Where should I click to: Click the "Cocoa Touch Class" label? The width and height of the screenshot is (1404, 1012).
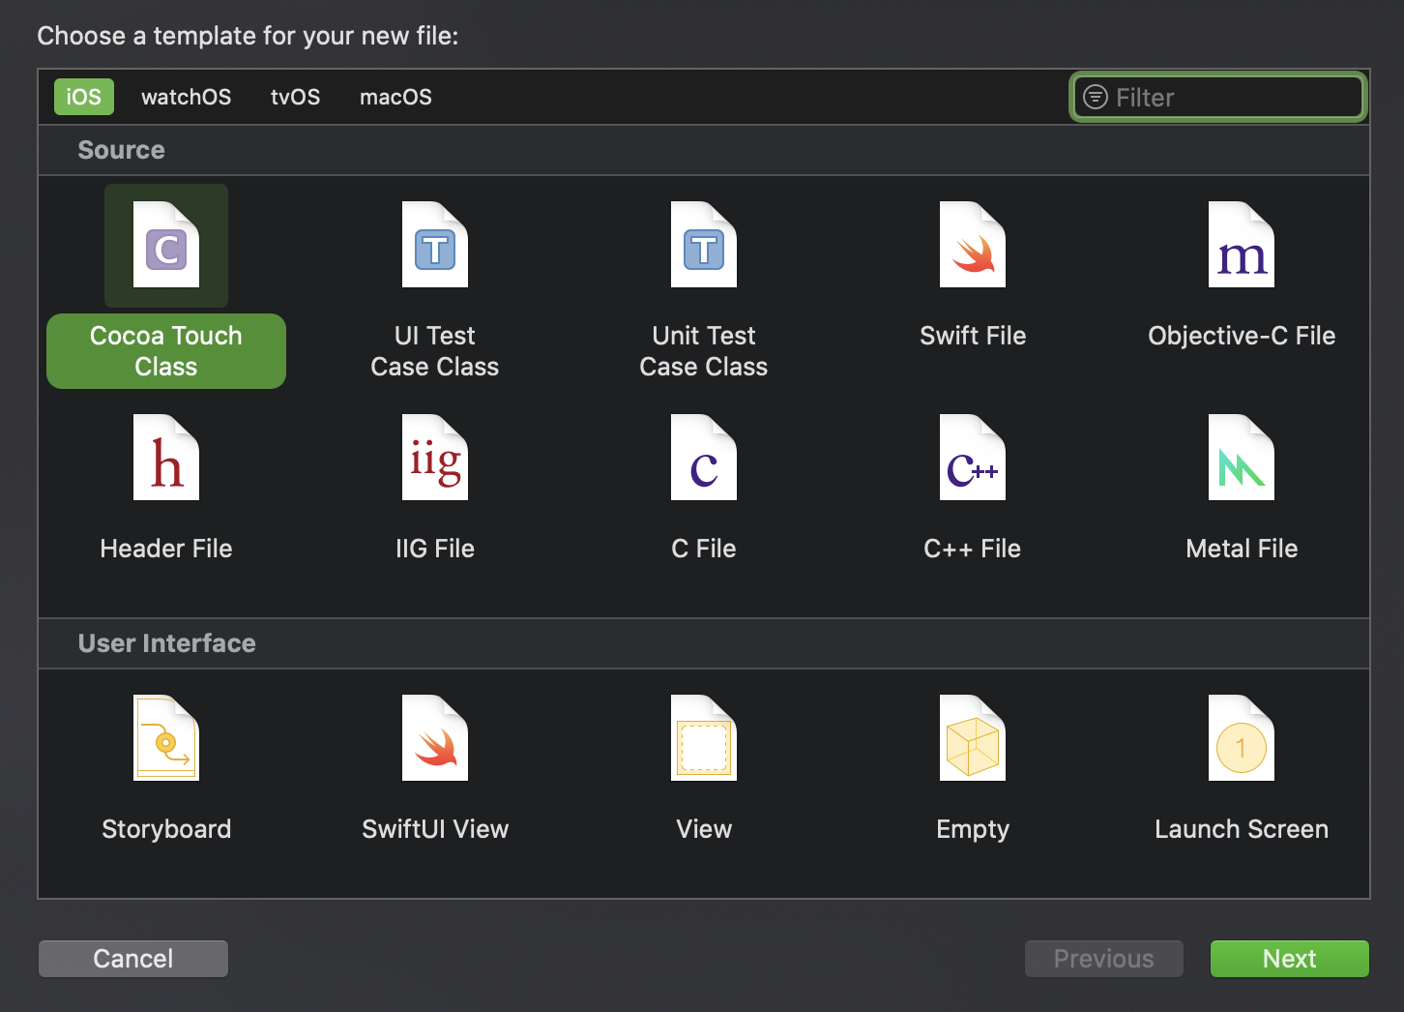pos(166,351)
